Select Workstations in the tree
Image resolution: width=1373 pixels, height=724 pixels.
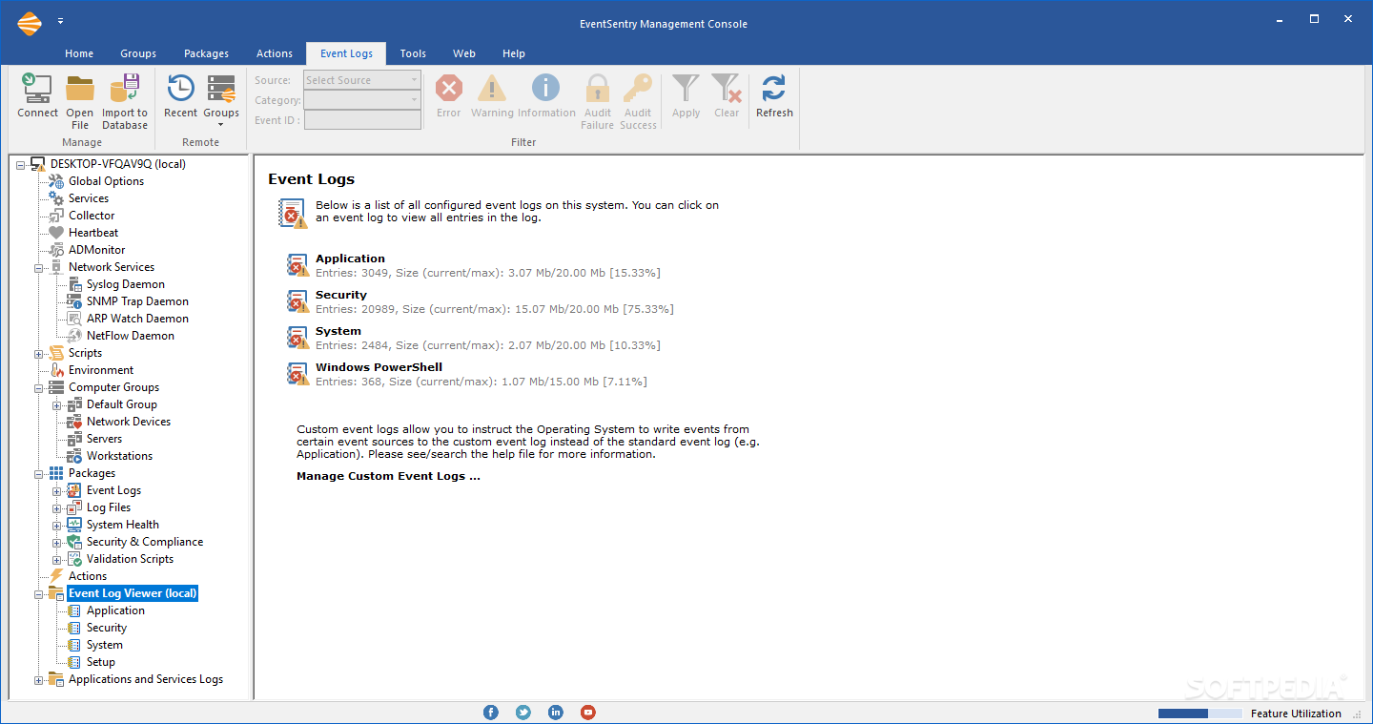pyautogui.click(x=119, y=456)
